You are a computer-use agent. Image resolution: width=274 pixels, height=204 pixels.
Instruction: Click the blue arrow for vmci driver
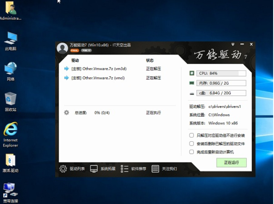67,78
